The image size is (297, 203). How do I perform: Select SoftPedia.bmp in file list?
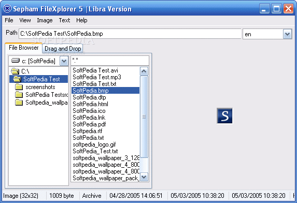(106, 91)
